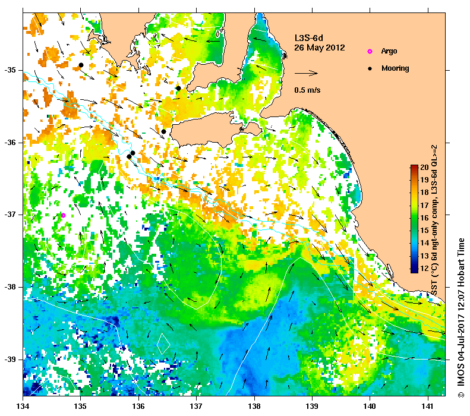Click the magenta Argo marker in the legend
470x416 pixels.
pos(370,52)
